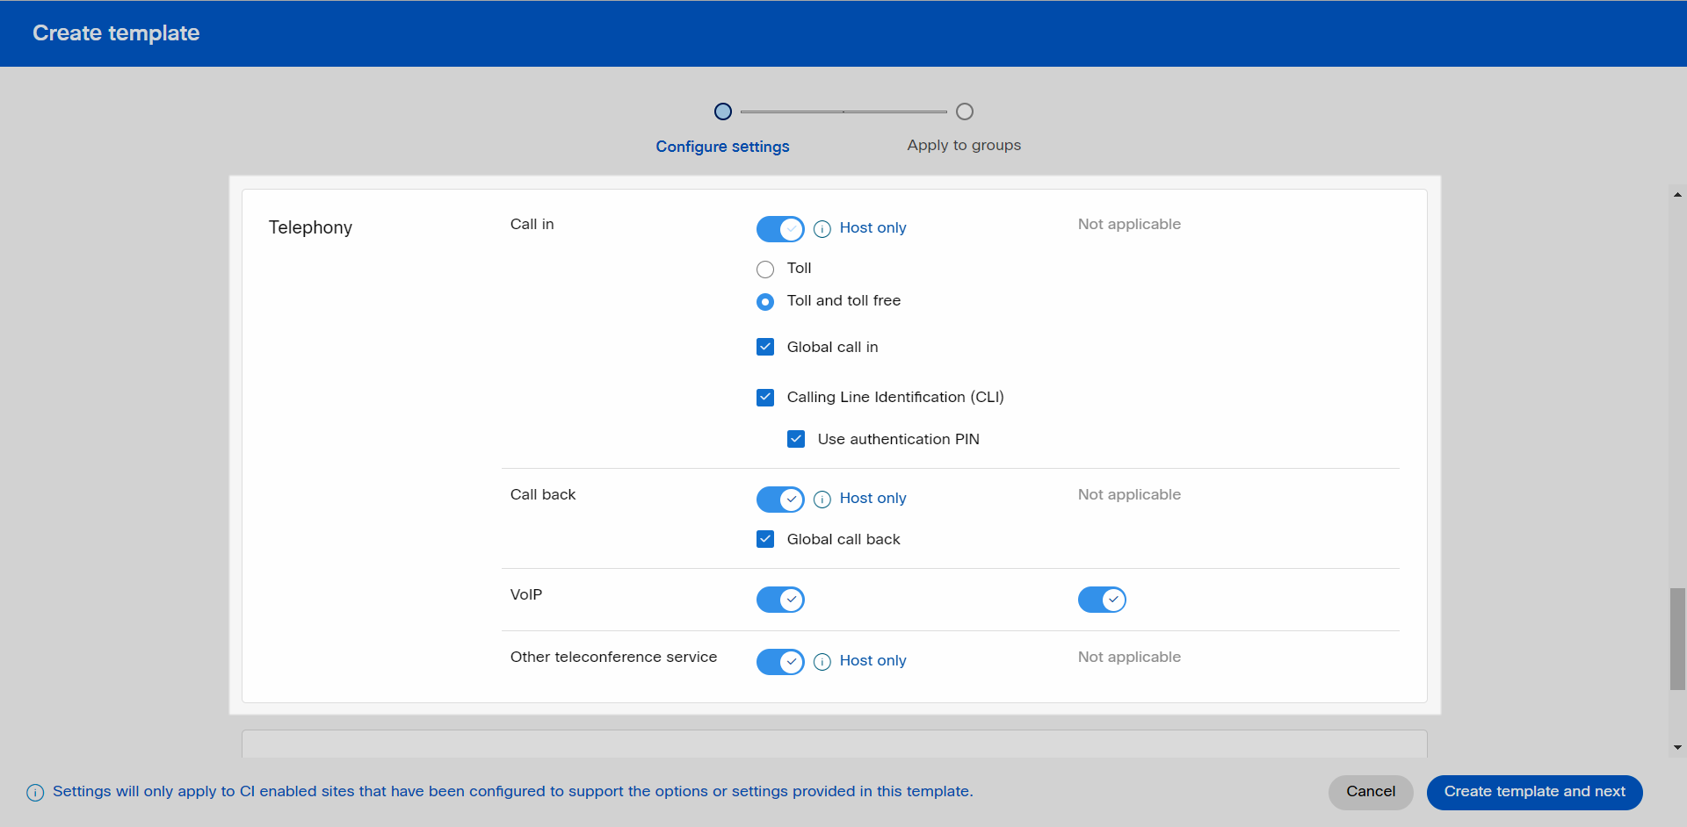Uncheck Use authentication PIN checkbox
This screenshot has width=1687, height=827.
click(x=796, y=439)
